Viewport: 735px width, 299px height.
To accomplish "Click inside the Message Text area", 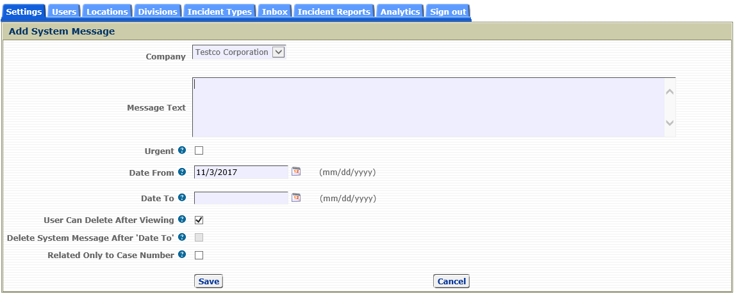I will [x=429, y=107].
